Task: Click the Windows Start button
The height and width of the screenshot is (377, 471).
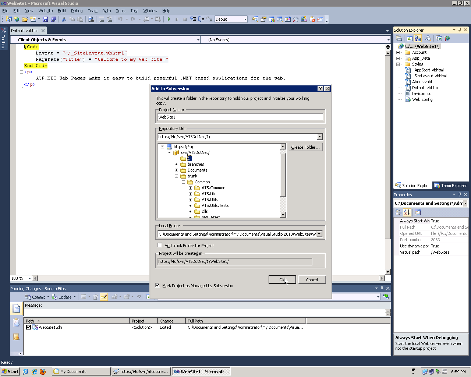Action: coord(10,371)
